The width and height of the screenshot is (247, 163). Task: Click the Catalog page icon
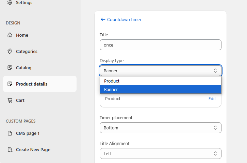[10, 68]
